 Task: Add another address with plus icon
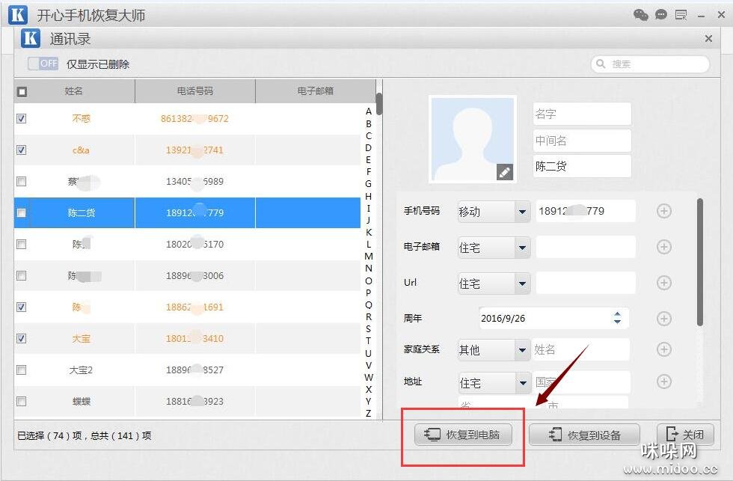[664, 382]
